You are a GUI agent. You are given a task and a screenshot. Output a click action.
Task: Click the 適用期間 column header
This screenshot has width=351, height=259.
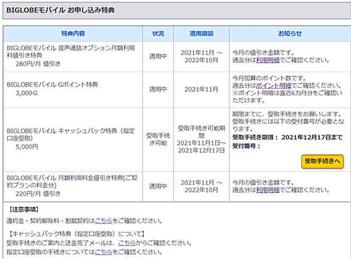pyautogui.click(x=201, y=33)
